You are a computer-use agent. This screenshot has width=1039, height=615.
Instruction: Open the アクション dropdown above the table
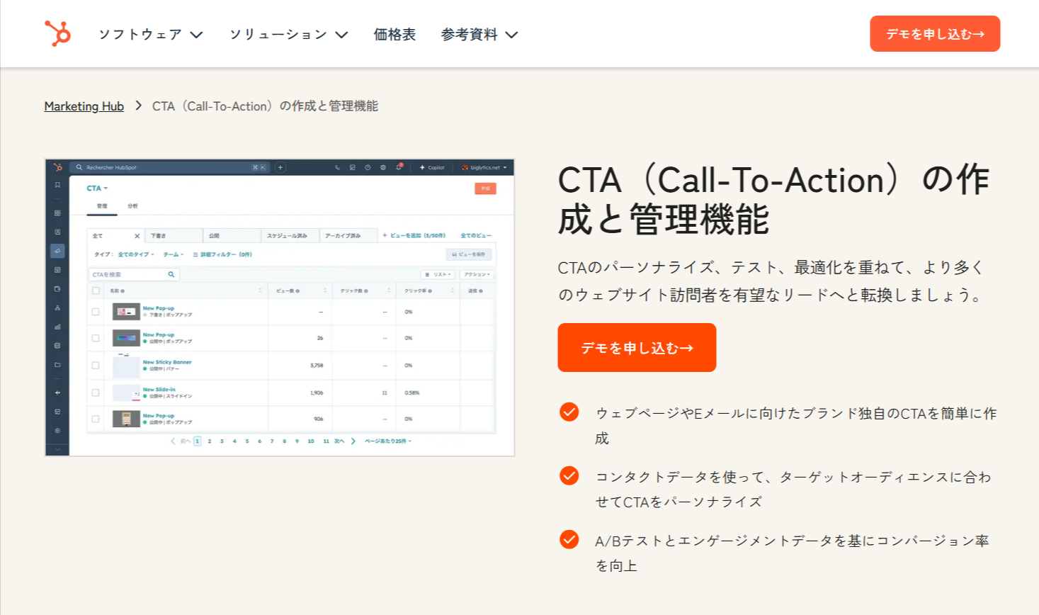click(476, 275)
